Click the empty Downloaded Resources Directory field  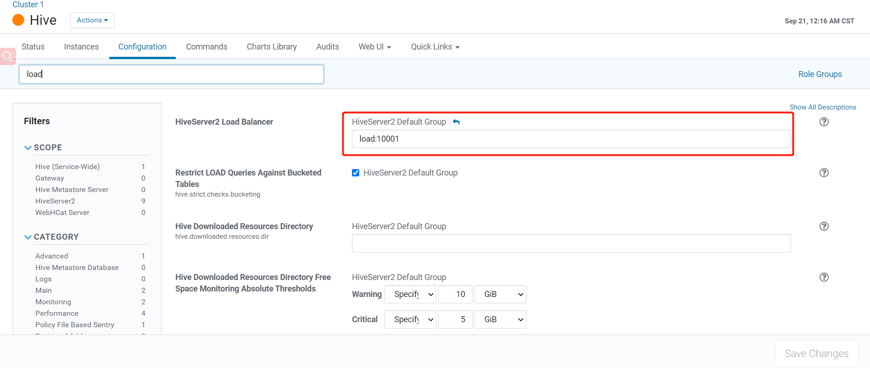click(x=571, y=243)
